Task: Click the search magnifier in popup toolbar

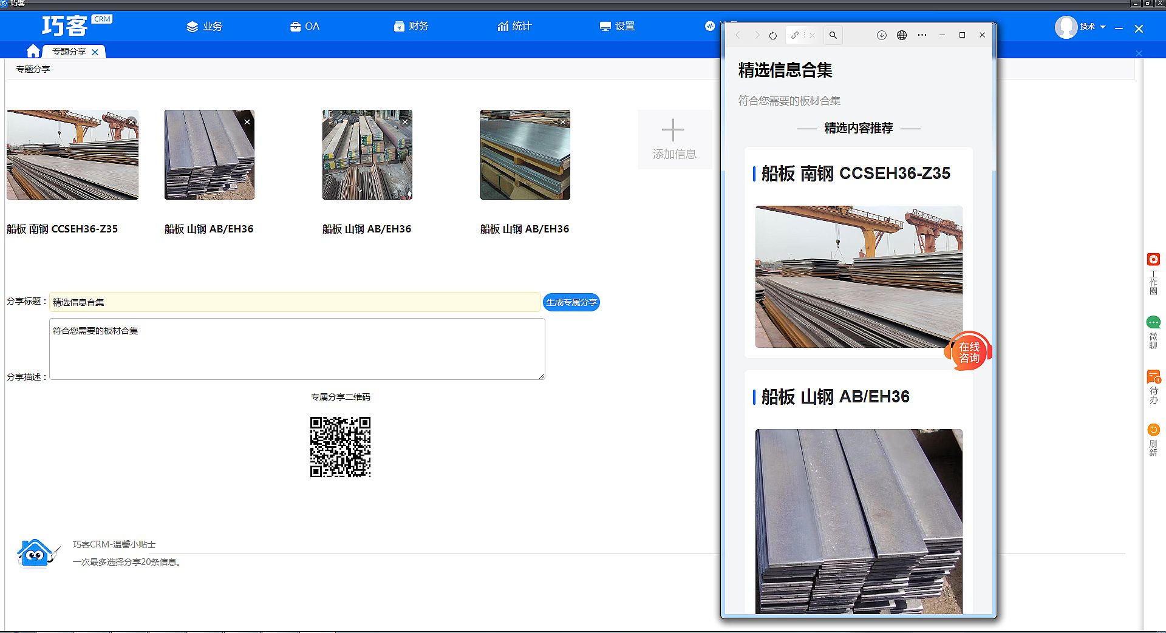Action: pos(833,35)
